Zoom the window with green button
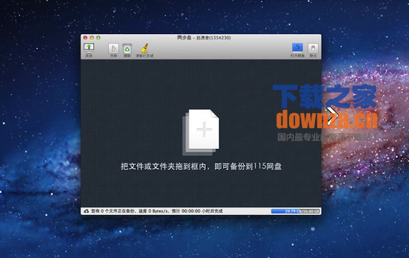Image resolution: width=409 pixels, height=258 pixels. coord(98,38)
